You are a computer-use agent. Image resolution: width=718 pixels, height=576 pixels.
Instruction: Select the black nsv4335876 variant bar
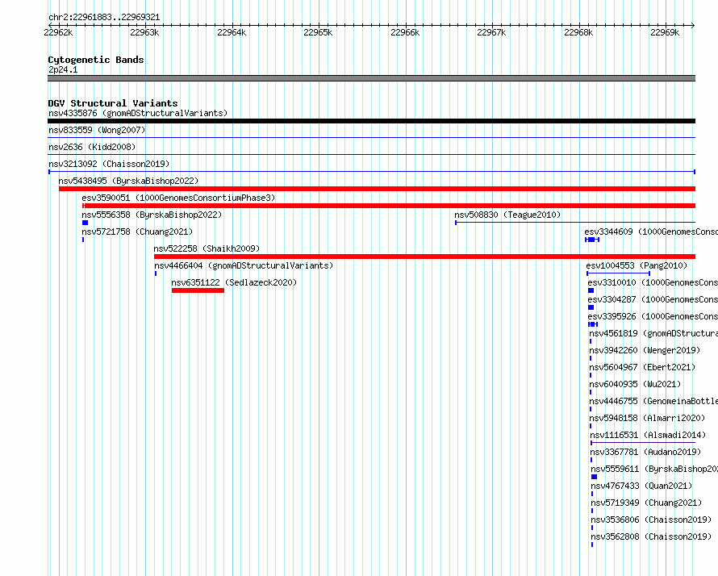371,121
